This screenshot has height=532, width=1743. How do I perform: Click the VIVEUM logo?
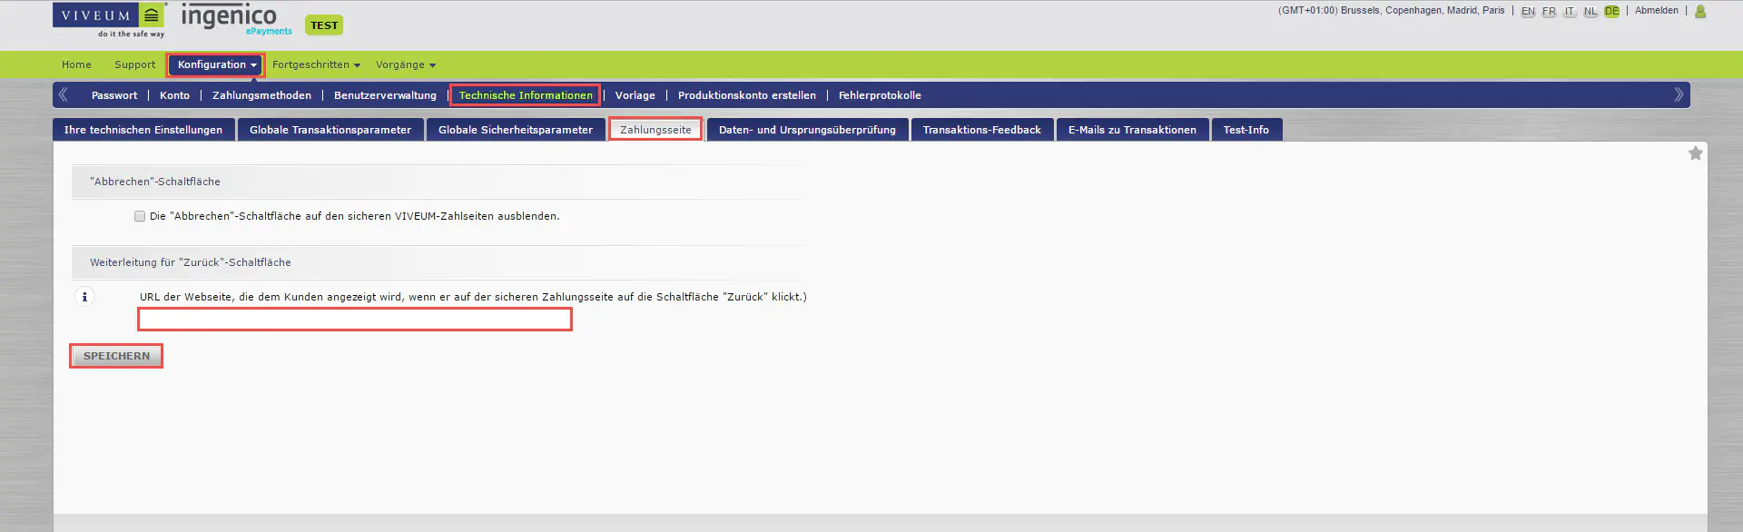point(109,20)
